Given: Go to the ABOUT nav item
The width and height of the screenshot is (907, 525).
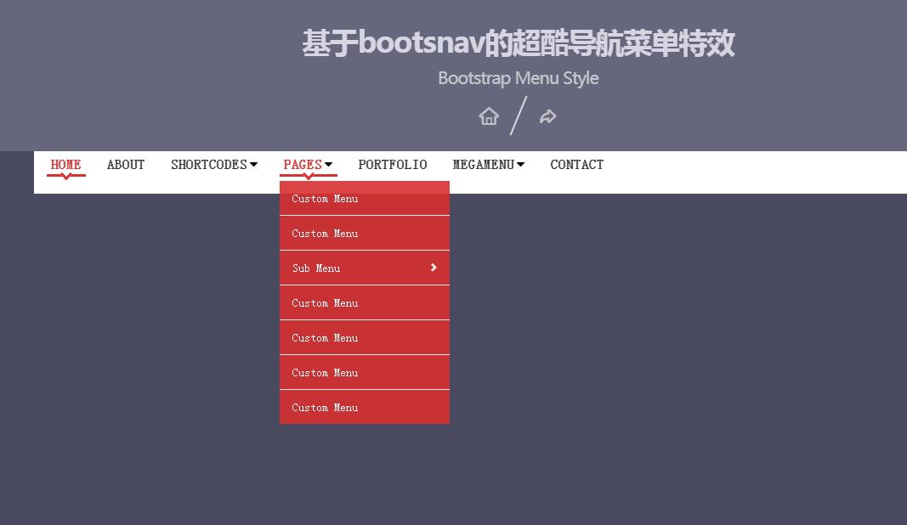Looking at the screenshot, I should click(x=126, y=165).
